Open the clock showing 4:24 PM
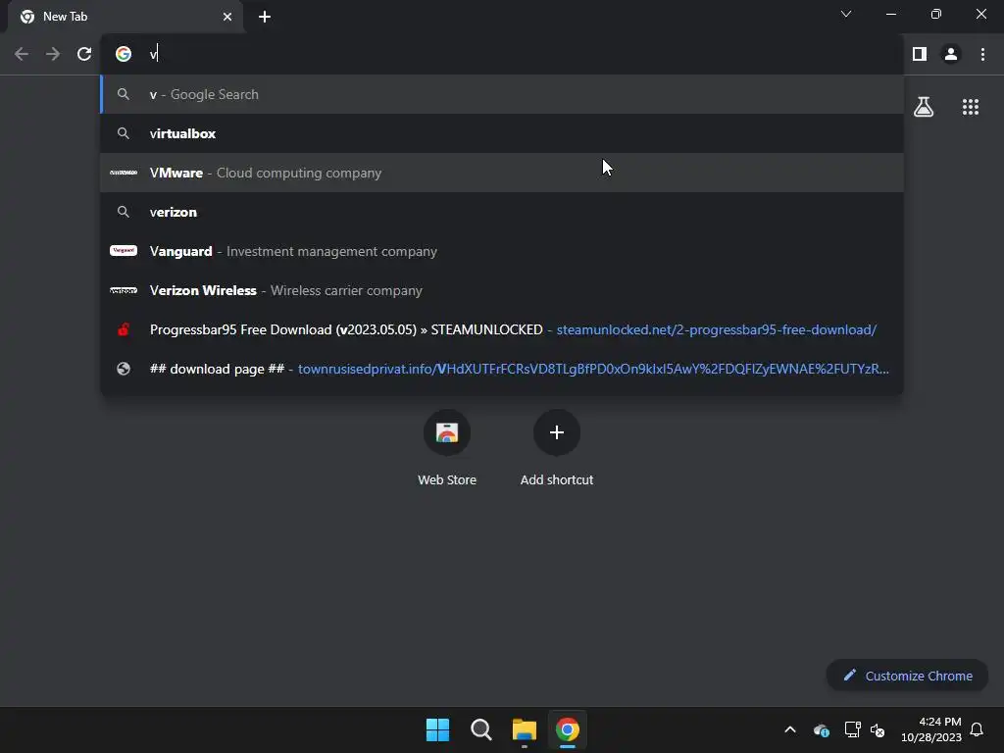 931,729
